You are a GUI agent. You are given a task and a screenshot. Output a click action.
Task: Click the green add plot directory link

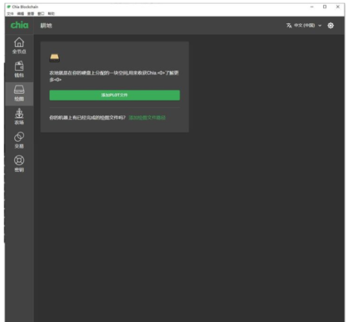147,118
